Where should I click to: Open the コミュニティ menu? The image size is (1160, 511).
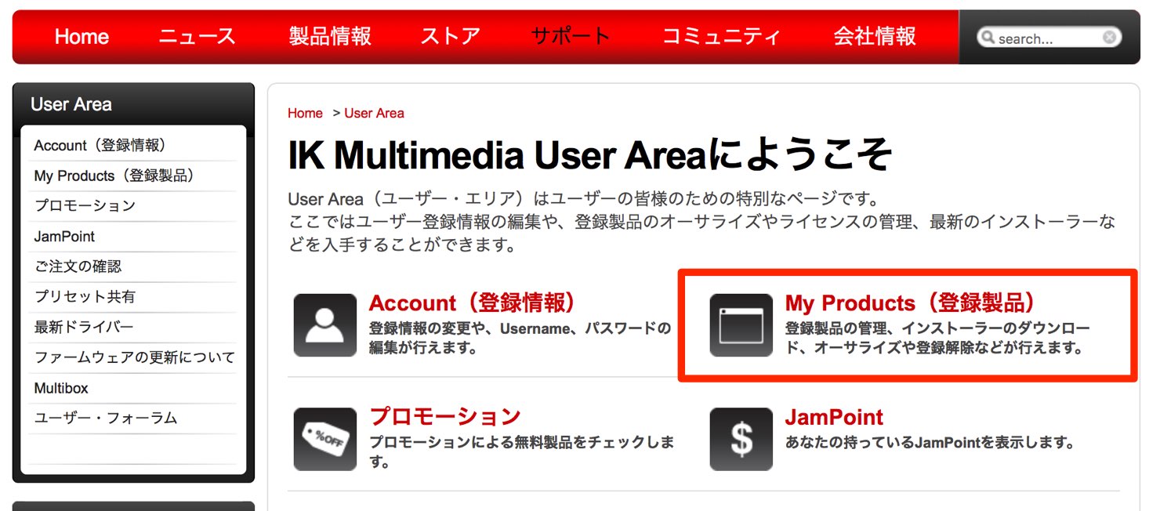point(721,37)
